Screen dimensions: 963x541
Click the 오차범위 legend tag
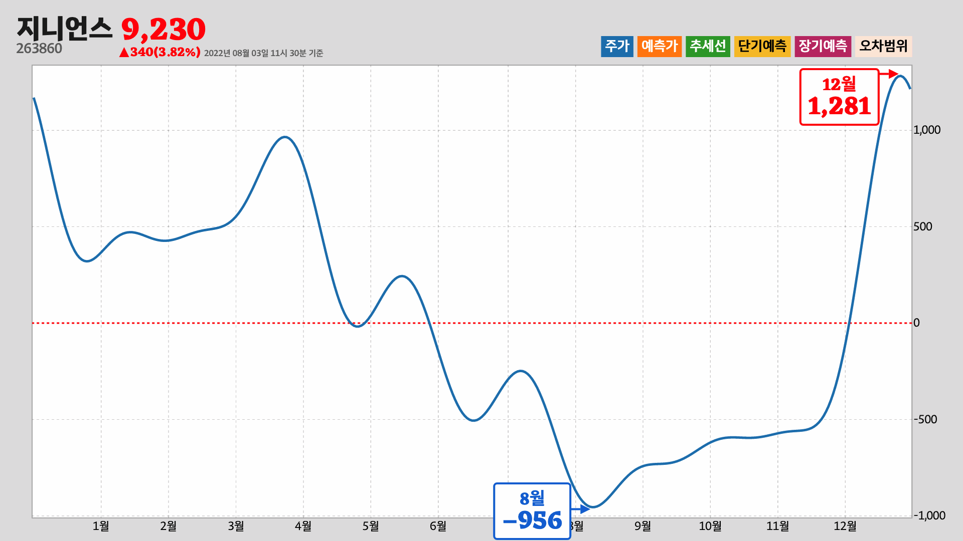tap(883, 46)
